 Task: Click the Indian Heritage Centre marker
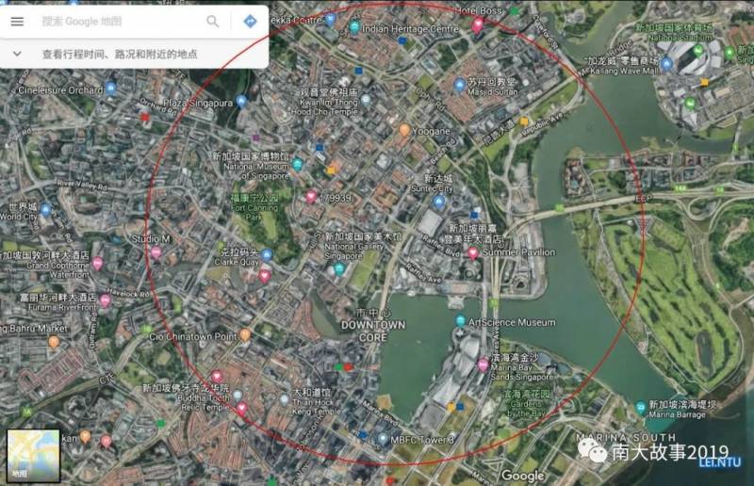click(354, 27)
